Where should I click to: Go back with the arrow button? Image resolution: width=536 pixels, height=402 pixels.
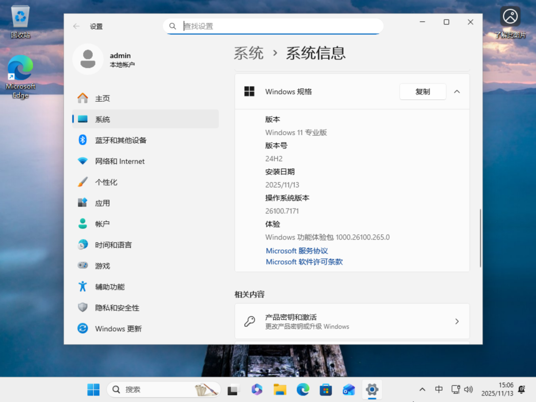point(76,26)
